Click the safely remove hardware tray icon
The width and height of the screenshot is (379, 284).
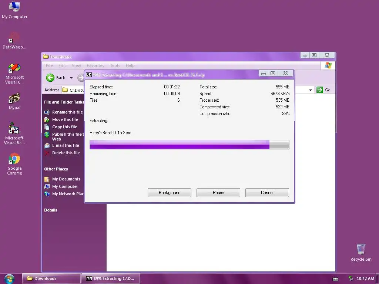pyautogui.click(x=351, y=278)
